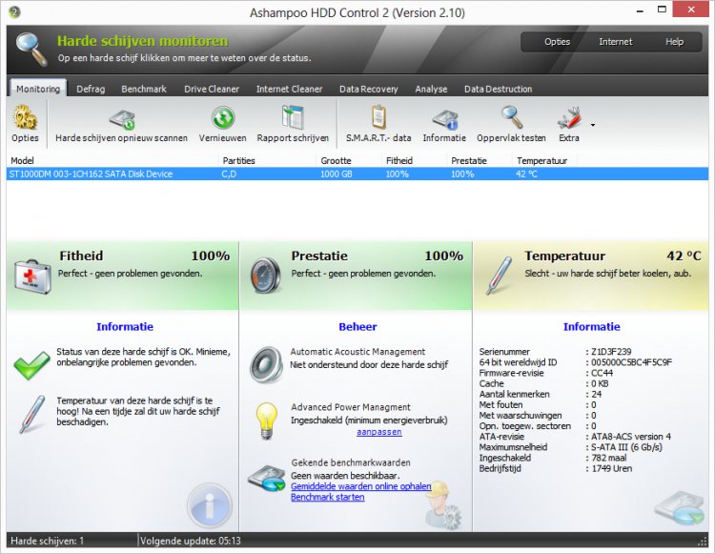
Task: Open the Benchmark tab
Action: click(x=143, y=89)
